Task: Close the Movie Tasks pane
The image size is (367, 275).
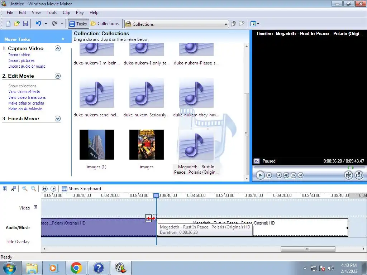Action: (63, 39)
